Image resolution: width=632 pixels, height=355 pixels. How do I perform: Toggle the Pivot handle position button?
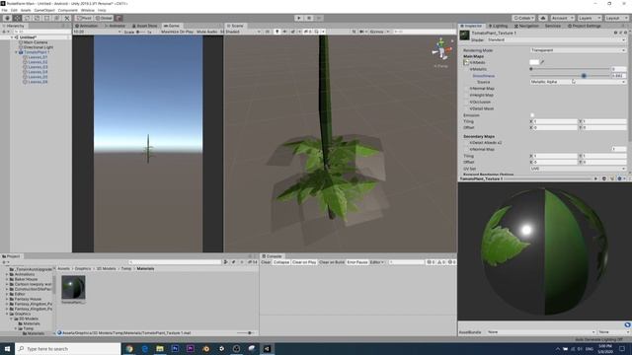pyautogui.click(x=84, y=18)
